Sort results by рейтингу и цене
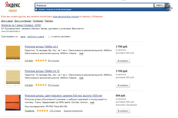 pyautogui.click(x=36, y=37)
